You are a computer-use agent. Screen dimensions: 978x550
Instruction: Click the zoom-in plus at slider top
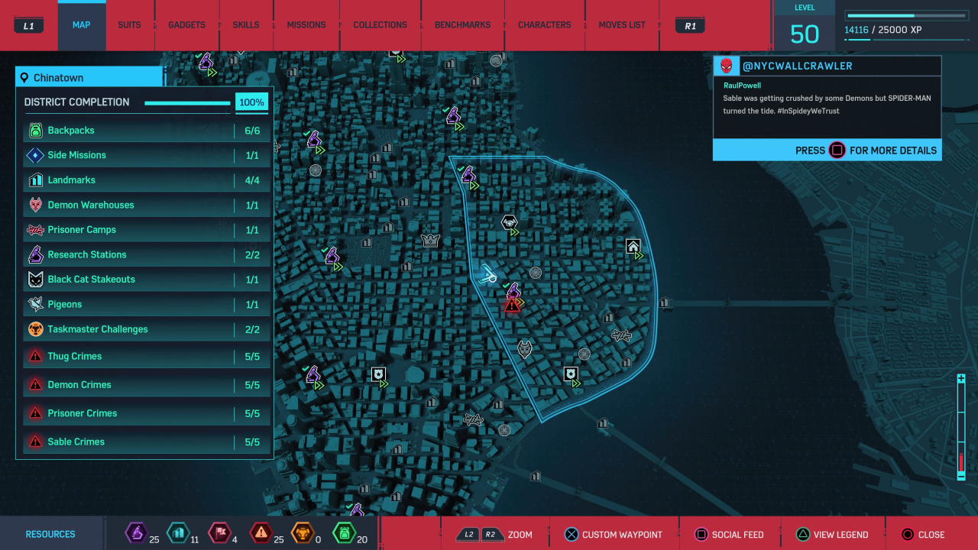[961, 379]
